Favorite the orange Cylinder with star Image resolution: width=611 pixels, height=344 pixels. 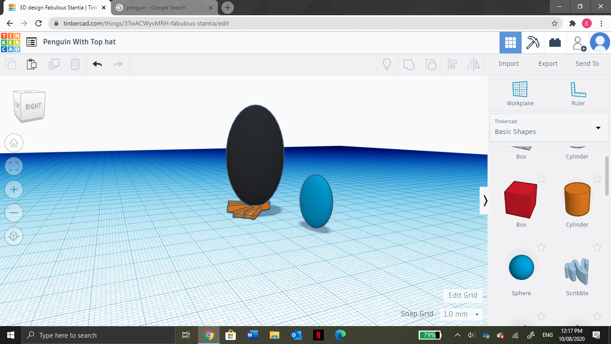(x=597, y=179)
